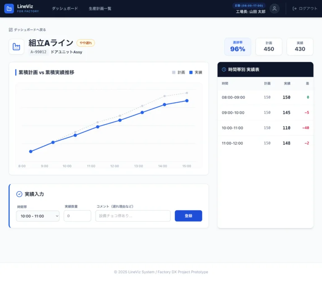Open the user profile avatar icon

point(274,8)
